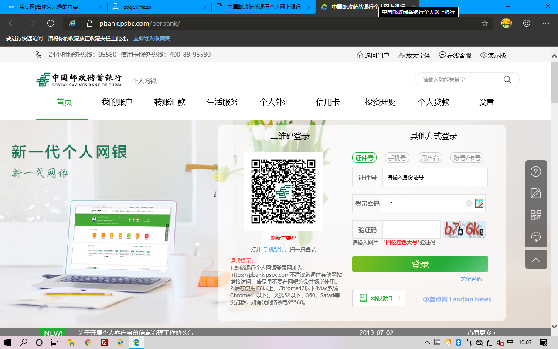Refresh the captcha verification image
Image resolution: width=558 pixels, height=349 pixels.
tap(464, 229)
